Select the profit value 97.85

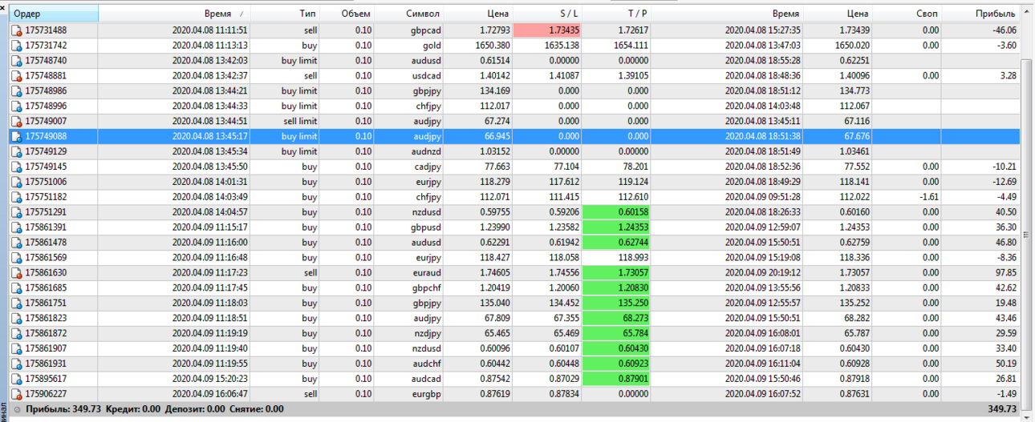pyautogui.click(x=1005, y=273)
